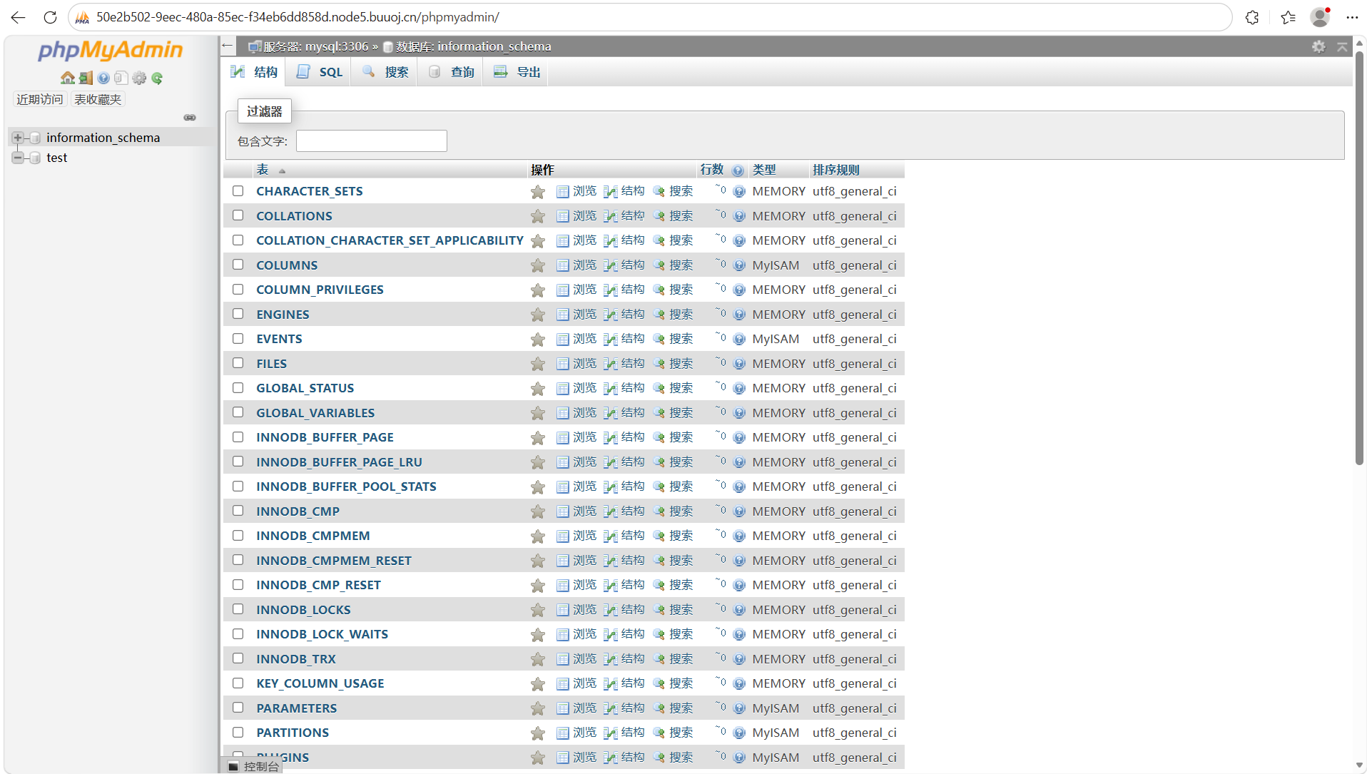Open the phpMyAdmin home icon
The image size is (1367, 774).
68,78
